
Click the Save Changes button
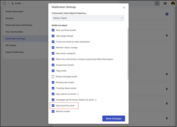114,119
